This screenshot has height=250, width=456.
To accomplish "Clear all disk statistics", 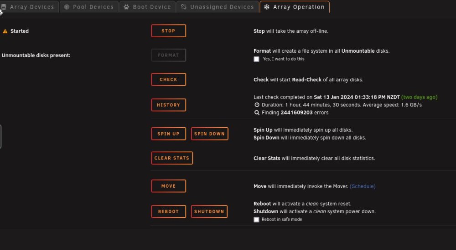I will (x=172, y=158).
